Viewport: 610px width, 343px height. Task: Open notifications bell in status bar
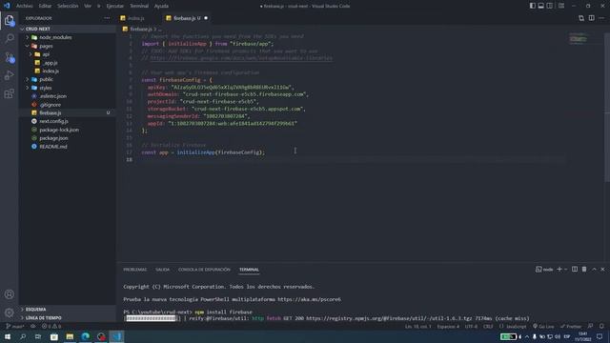click(601, 326)
